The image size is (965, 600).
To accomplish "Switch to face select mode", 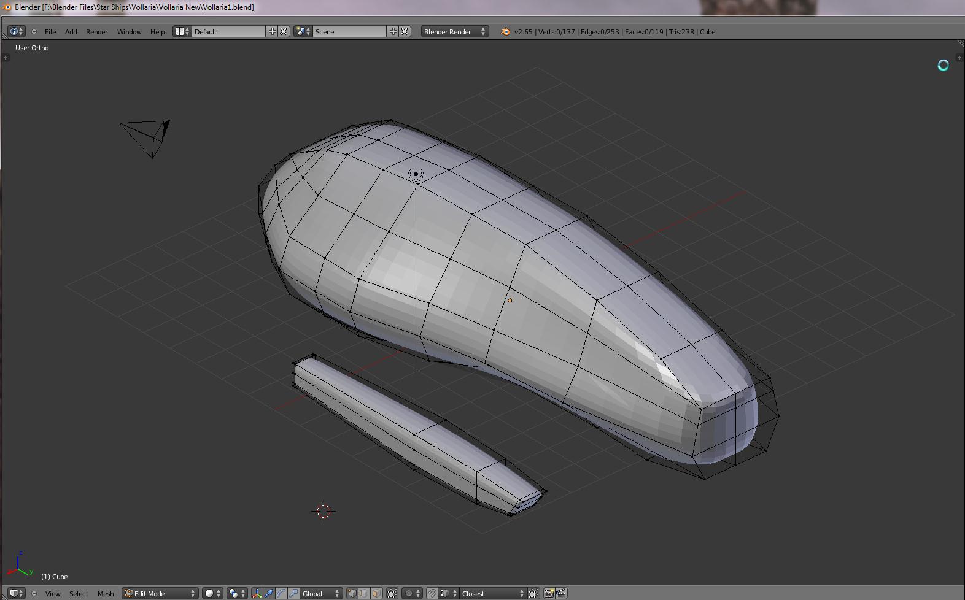I will (376, 593).
